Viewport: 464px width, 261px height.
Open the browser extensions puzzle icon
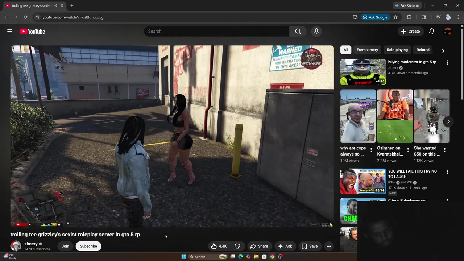click(409, 17)
